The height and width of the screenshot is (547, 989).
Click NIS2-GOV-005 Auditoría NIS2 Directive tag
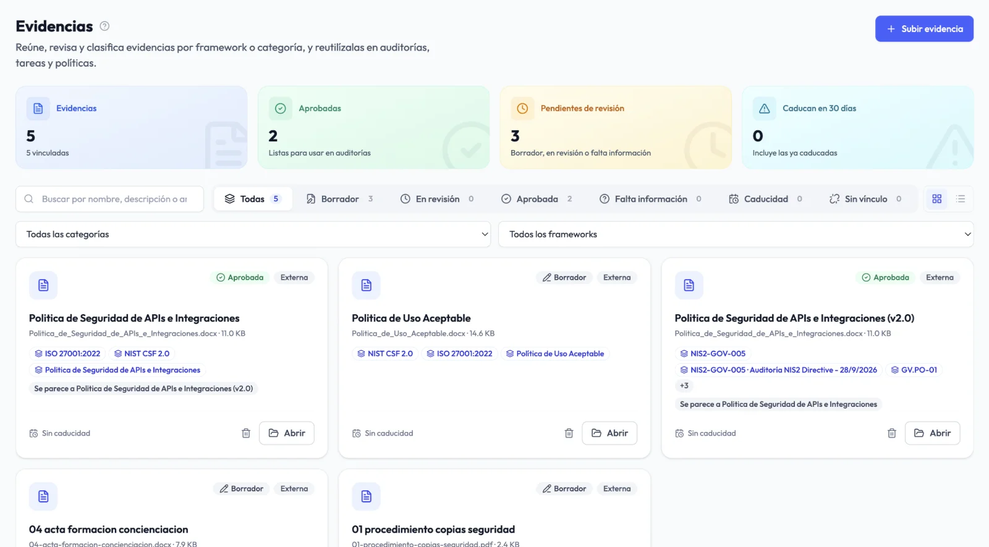pyautogui.click(x=778, y=370)
